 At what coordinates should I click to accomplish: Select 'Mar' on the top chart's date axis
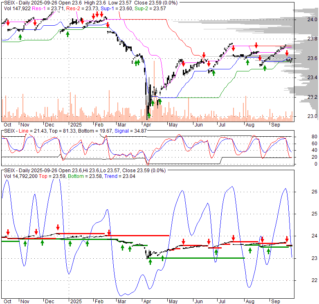tap(122, 124)
